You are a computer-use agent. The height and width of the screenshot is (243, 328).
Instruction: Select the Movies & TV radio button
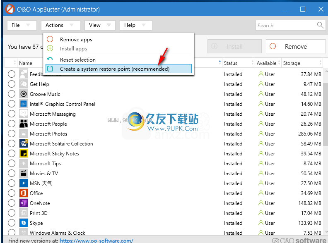(12, 173)
